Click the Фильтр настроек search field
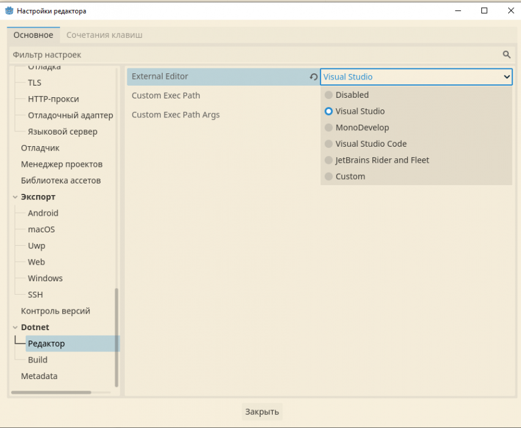Image resolution: width=521 pixels, height=428 pixels. coord(245,54)
